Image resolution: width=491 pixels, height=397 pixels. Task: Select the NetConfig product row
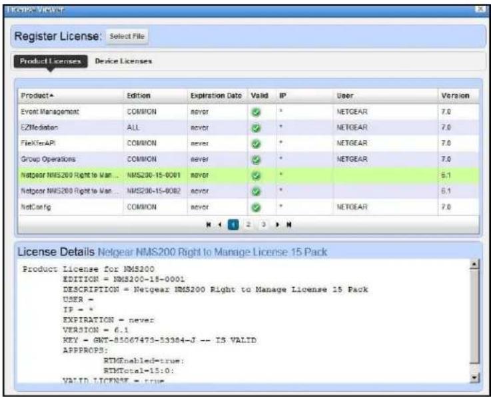[248, 207]
